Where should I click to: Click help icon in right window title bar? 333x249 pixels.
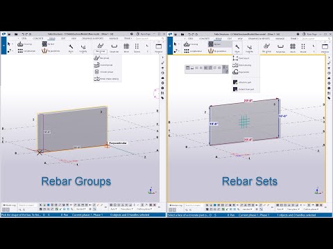pos(298,34)
